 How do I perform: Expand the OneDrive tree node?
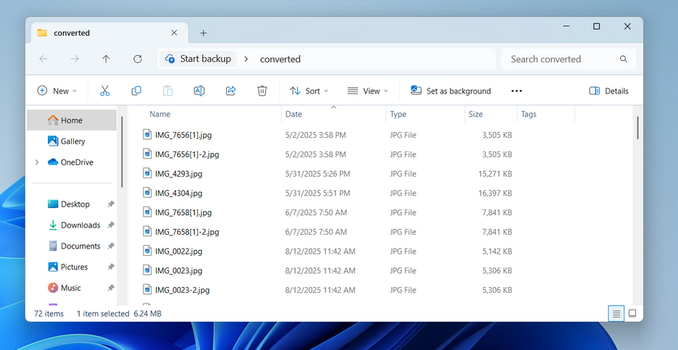click(37, 162)
